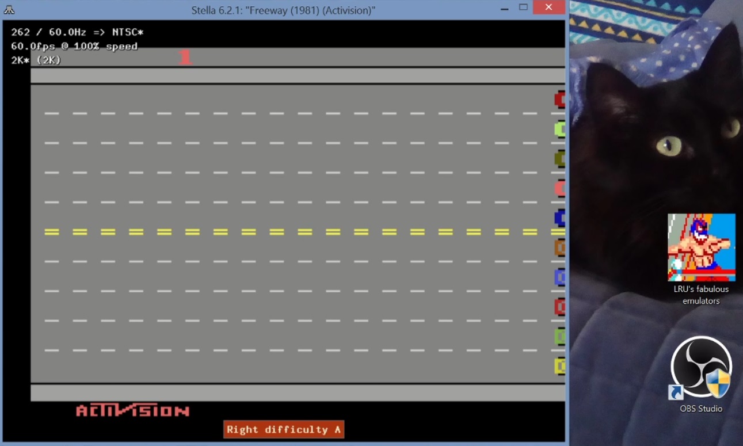Image resolution: width=743 pixels, height=446 pixels.
Task: Click the Stella window title text
Action: (283, 10)
